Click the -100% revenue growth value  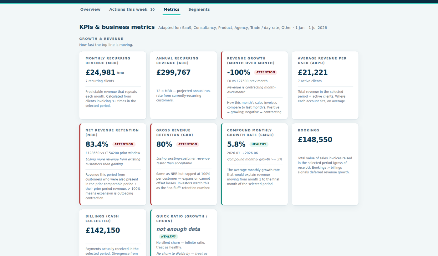point(239,72)
